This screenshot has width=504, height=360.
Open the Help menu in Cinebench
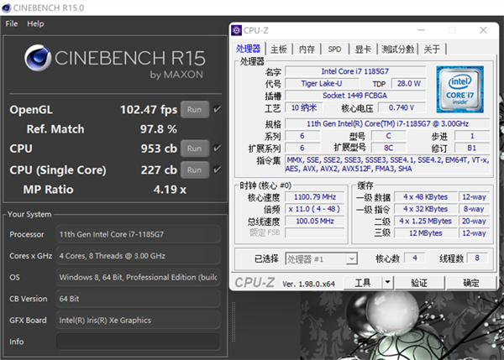(x=35, y=23)
